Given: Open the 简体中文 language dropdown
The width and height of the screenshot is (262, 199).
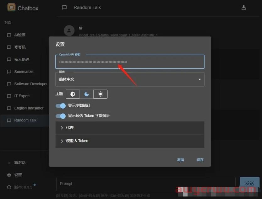Looking at the screenshot, I should (x=130, y=79).
